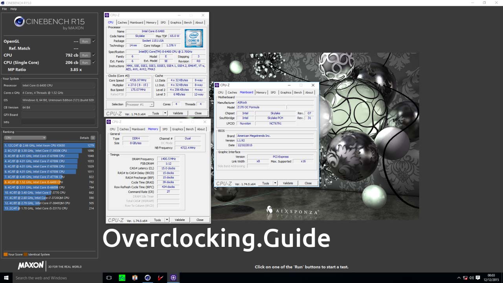This screenshot has width=503, height=283.
Task: Uncheck the CPU (Single Core) checkbox
Action: (x=94, y=62)
